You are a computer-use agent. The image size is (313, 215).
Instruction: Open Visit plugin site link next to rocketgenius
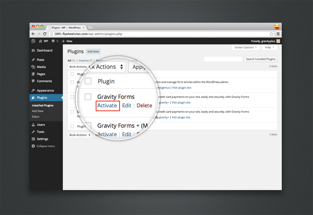182,88
